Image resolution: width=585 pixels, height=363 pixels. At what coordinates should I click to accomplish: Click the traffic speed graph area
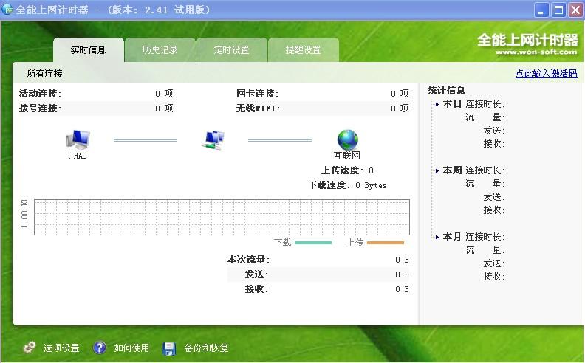pyautogui.click(x=222, y=217)
